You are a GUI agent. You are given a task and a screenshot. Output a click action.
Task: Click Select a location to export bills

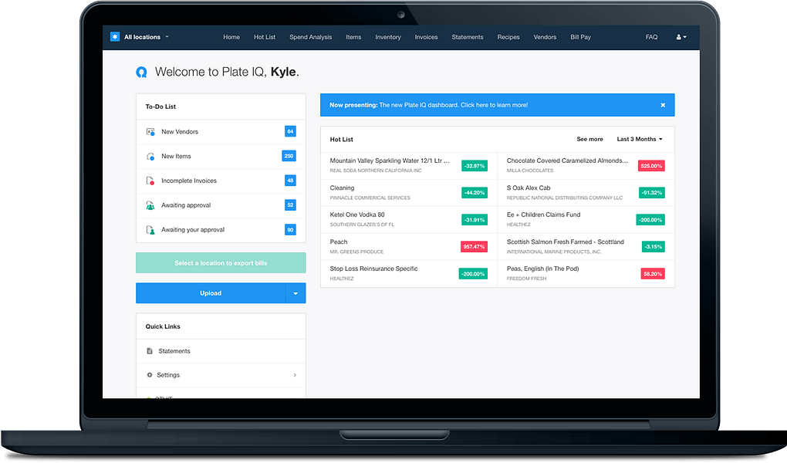tap(221, 263)
